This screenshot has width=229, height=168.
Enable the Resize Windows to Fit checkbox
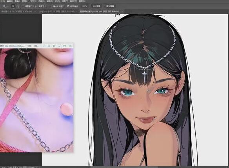(x=23, y=6)
